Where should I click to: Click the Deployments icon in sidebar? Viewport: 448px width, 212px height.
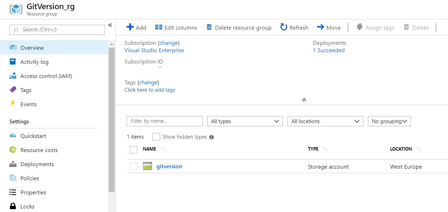click(13, 164)
